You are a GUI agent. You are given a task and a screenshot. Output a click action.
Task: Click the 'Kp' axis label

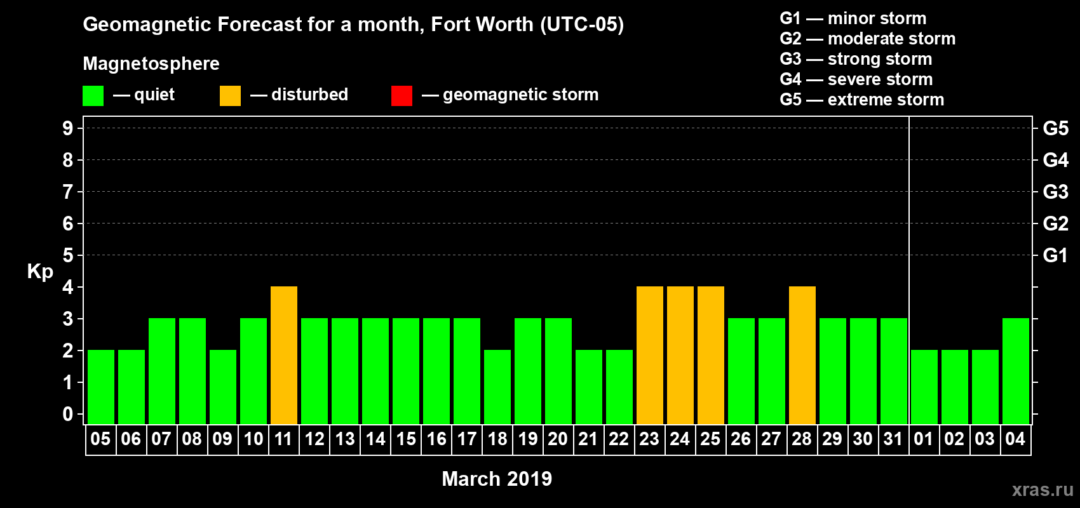coord(40,272)
